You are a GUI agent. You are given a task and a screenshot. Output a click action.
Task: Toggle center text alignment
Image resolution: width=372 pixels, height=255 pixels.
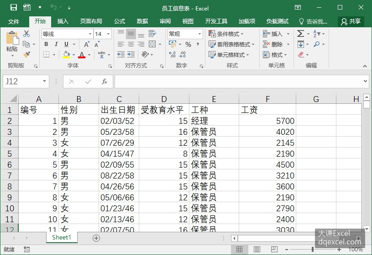pos(131,44)
